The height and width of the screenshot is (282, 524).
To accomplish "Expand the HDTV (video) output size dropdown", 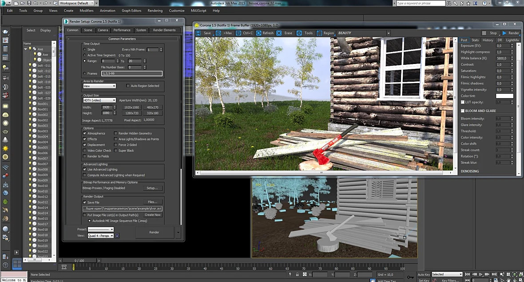I will (99, 100).
